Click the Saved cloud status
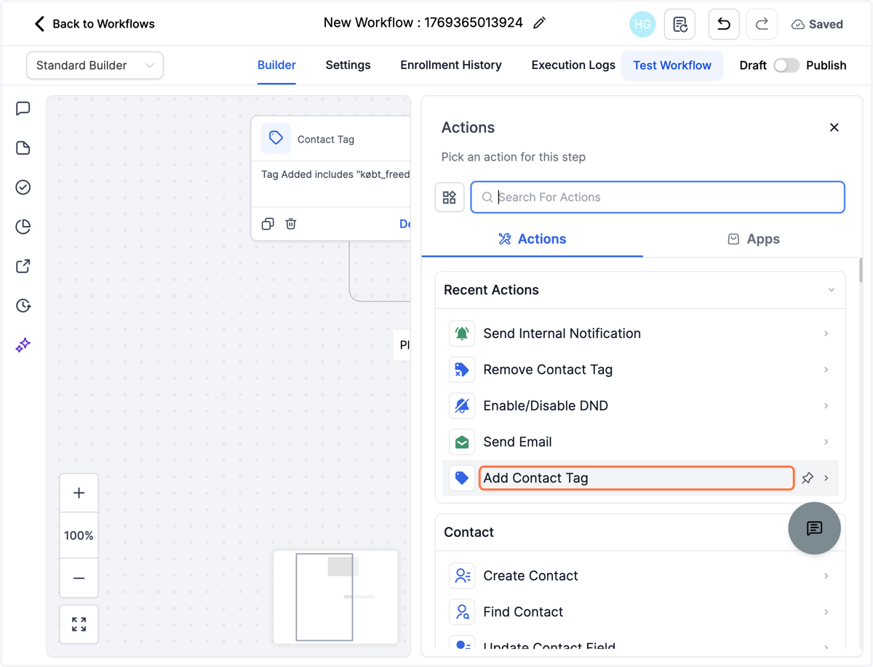This screenshot has height=667, width=873. coord(817,24)
